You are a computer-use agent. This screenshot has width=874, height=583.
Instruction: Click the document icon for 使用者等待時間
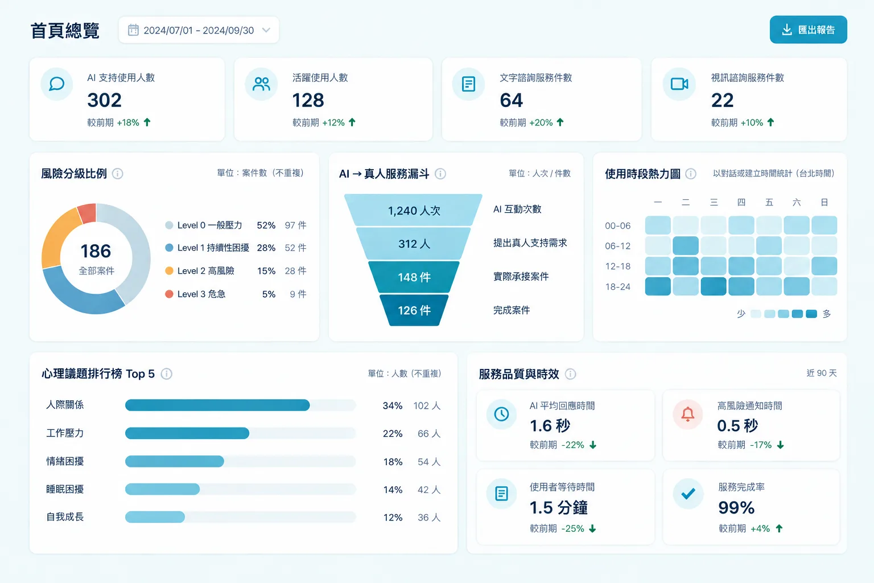[501, 493]
